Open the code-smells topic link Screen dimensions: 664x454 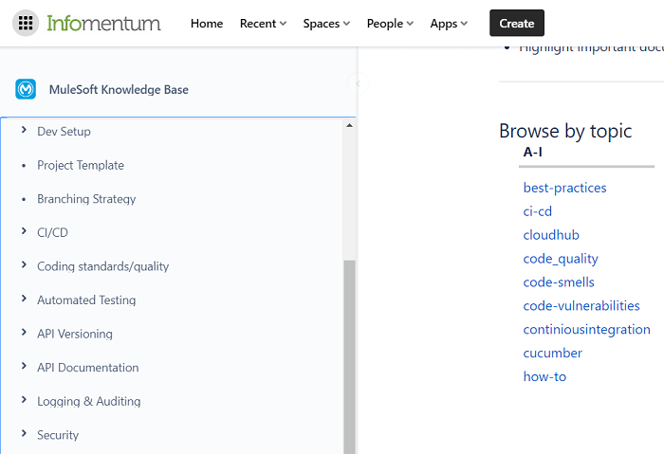559,282
